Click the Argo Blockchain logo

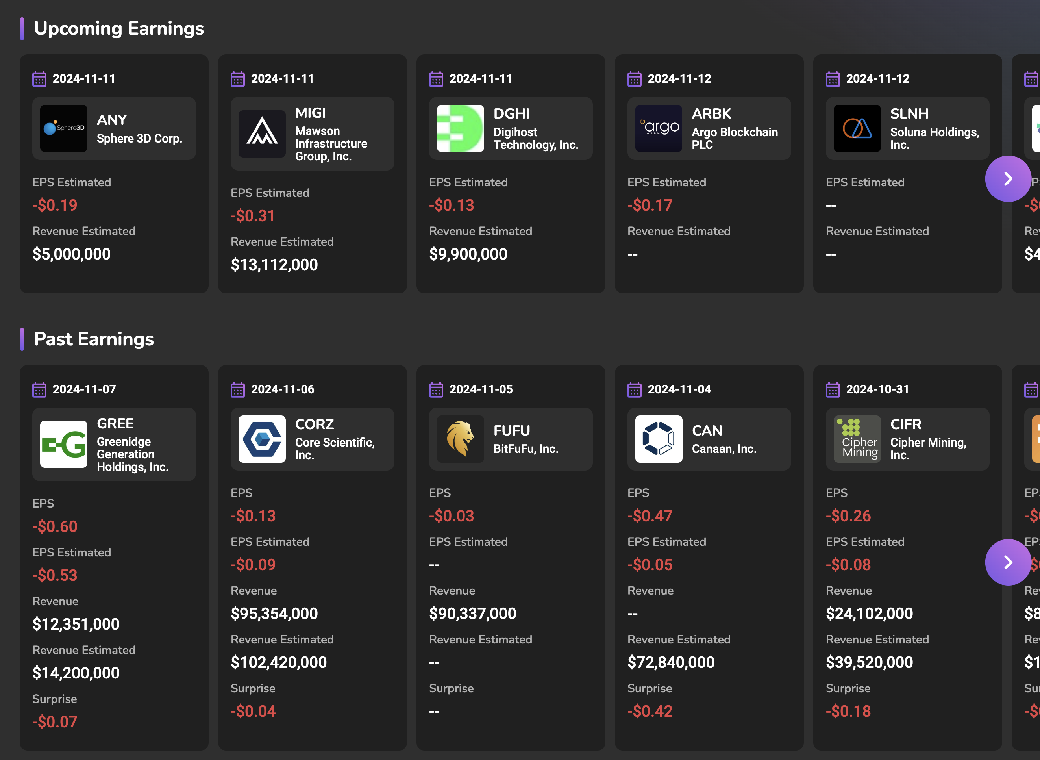(x=659, y=128)
